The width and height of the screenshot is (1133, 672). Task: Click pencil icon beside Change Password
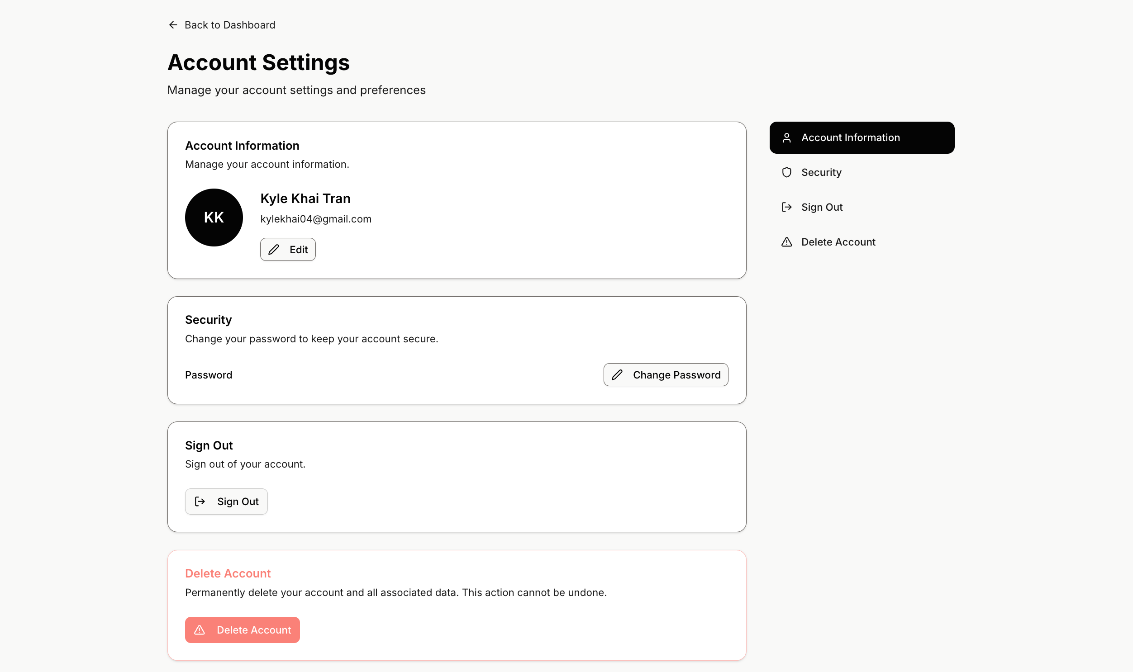pos(617,375)
